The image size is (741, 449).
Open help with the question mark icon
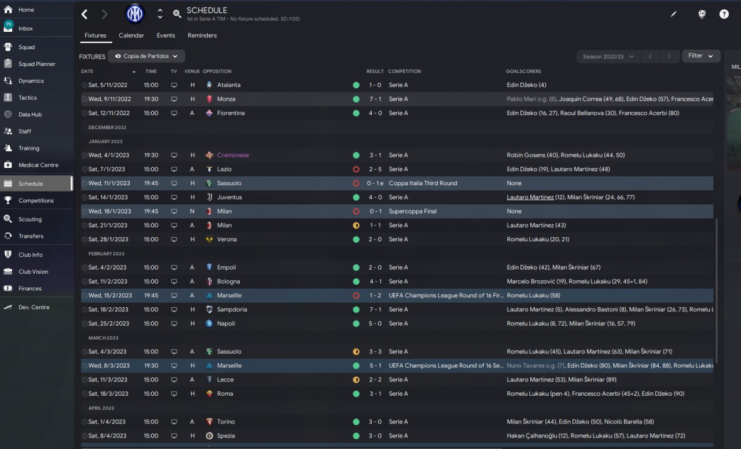(x=724, y=14)
